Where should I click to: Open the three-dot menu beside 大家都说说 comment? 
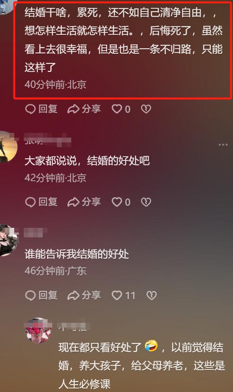pyautogui.click(x=223, y=145)
